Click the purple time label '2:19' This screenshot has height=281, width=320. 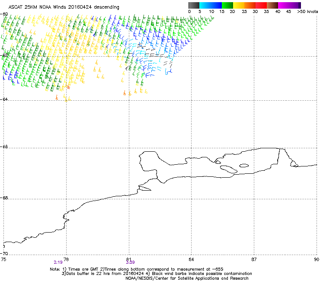point(58,262)
